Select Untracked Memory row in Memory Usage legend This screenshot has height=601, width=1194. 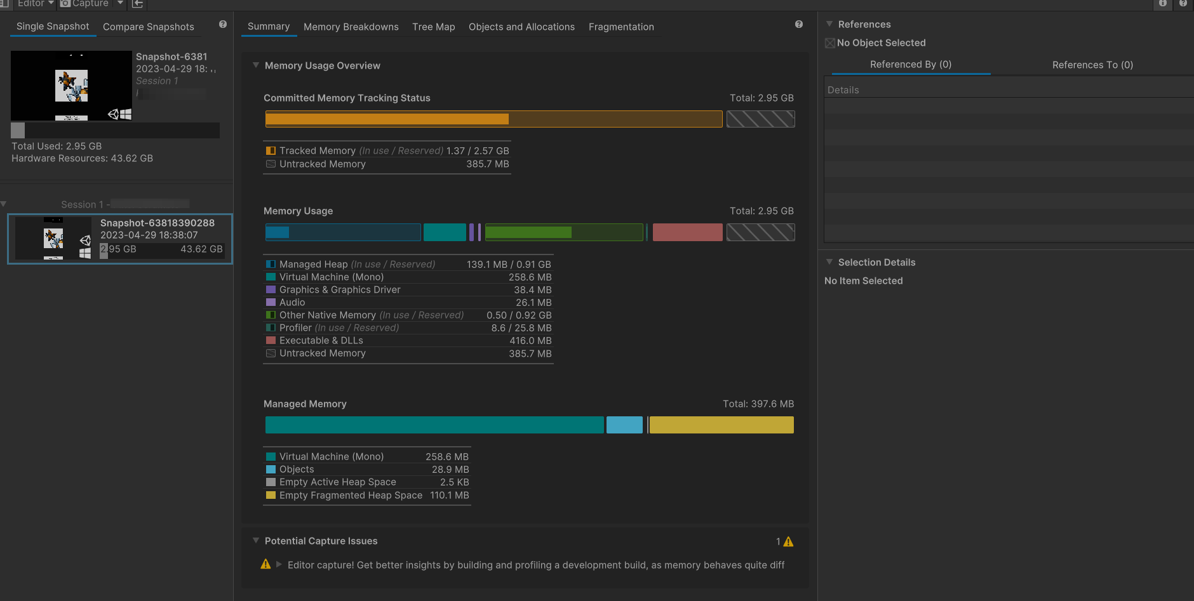[408, 353]
